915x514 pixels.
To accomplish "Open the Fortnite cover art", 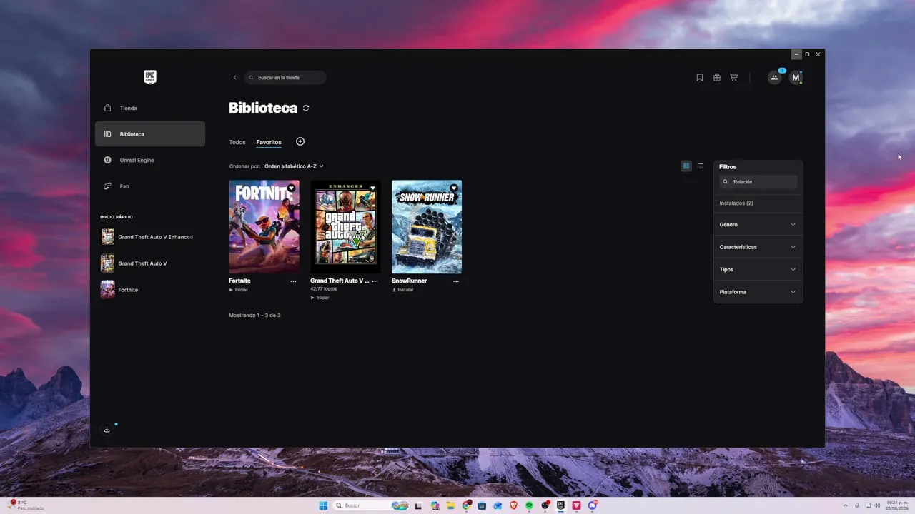I will [x=264, y=226].
